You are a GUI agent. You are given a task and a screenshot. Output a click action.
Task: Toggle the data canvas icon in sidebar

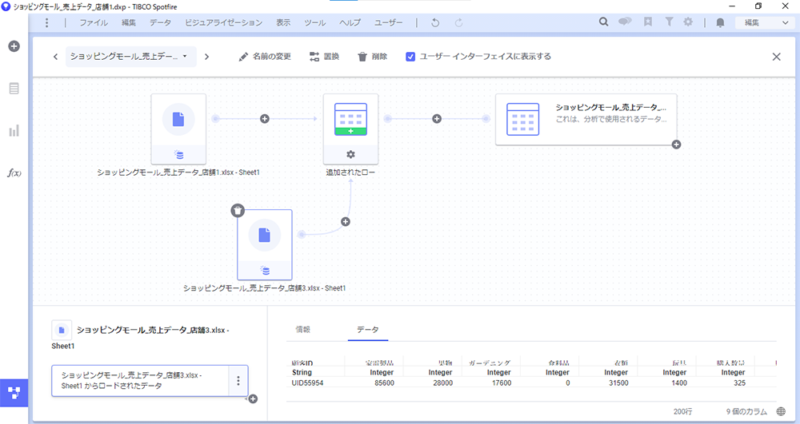(x=14, y=393)
